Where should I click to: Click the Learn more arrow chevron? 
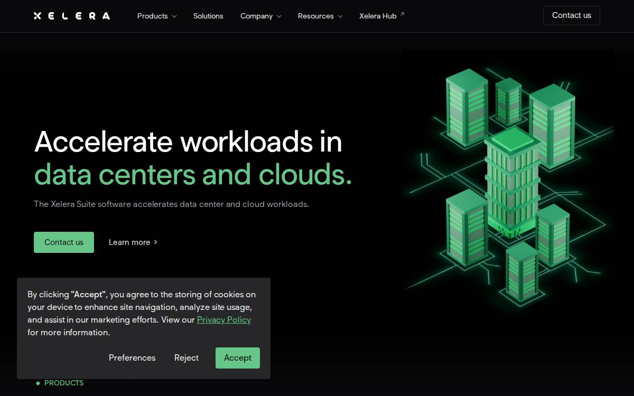coord(155,242)
